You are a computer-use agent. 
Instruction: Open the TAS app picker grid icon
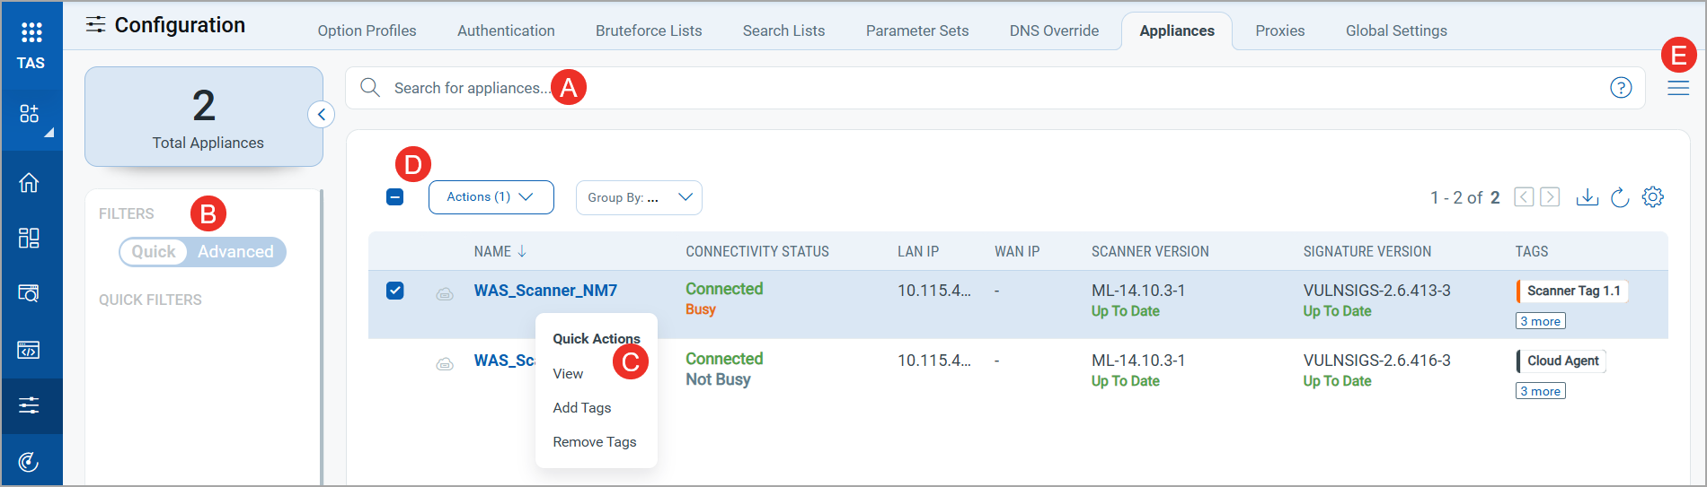31,33
